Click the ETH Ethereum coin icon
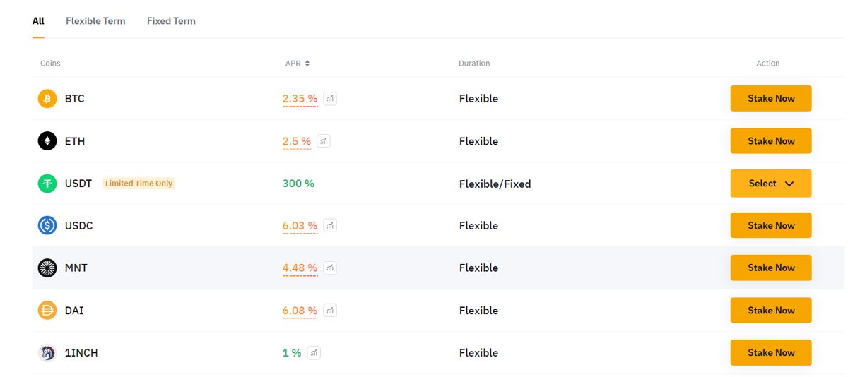Image resolution: width=848 pixels, height=377 pixels. click(x=47, y=141)
